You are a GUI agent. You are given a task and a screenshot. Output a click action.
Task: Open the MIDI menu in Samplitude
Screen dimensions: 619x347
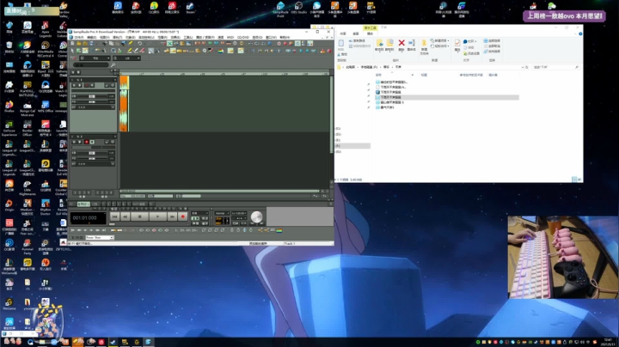click(230, 38)
